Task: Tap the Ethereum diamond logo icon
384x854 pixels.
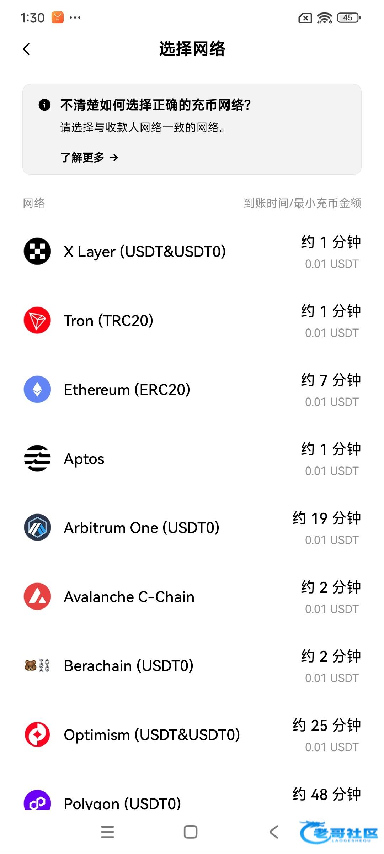Action: [37, 389]
